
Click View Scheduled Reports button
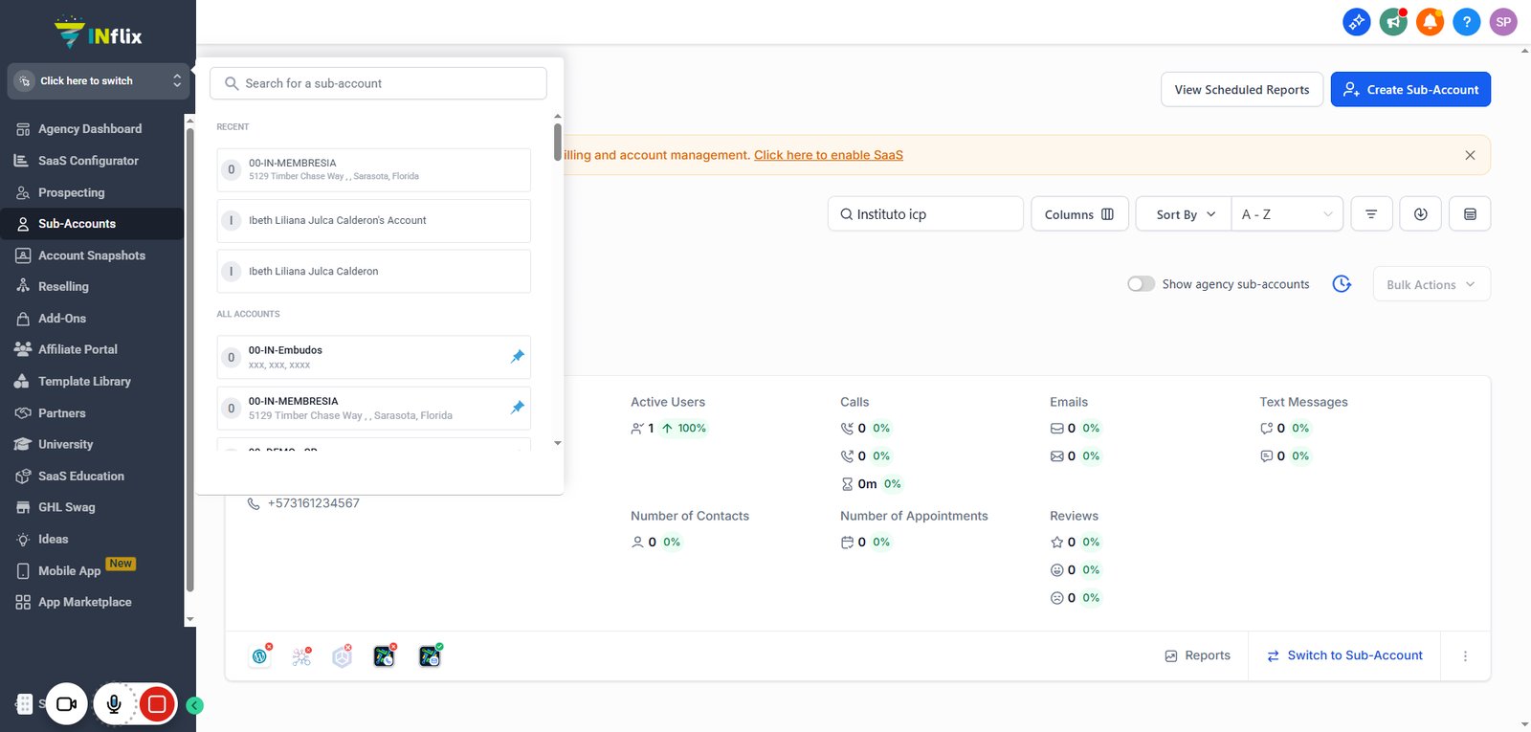(1242, 89)
